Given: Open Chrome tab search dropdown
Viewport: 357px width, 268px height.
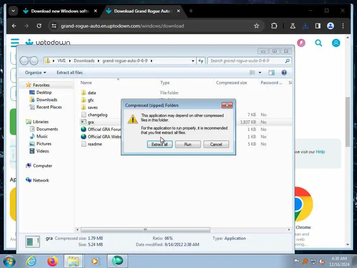Looking at the screenshot, I should (x=13, y=11).
